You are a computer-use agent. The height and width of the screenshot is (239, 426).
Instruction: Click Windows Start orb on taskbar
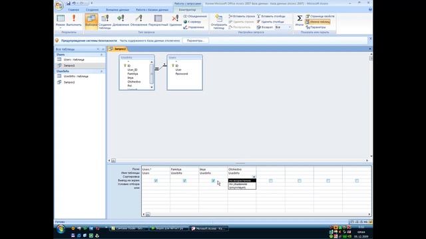[x=61, y=229]
